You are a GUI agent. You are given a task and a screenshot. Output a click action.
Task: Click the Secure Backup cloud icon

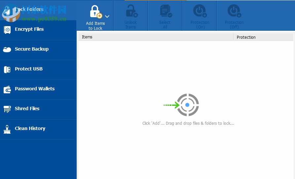click(x=7, y=50)
